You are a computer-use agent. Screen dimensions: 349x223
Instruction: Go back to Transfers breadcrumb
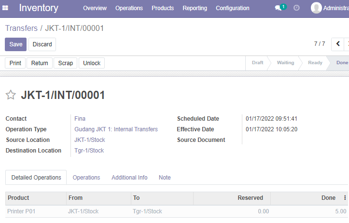click(x=21, y=28)
